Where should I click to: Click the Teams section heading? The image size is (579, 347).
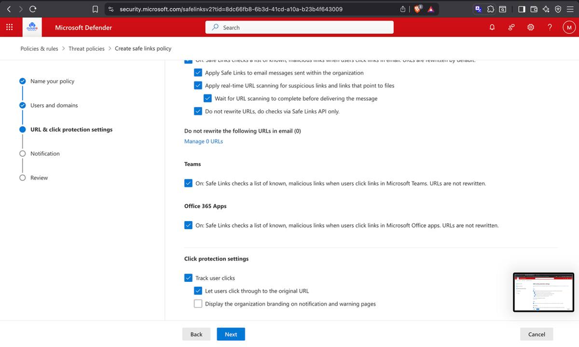click(193, 164)
